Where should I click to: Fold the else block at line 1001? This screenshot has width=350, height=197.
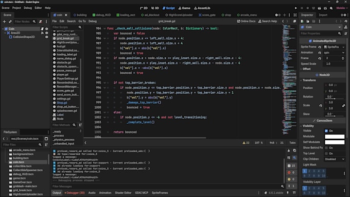pyautogui.click(x=104, y=112)
